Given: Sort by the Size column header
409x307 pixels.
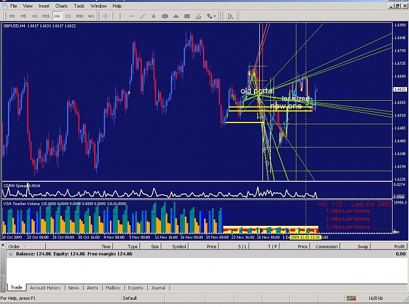Looking at the screenshot, I should tap(151, 247).
